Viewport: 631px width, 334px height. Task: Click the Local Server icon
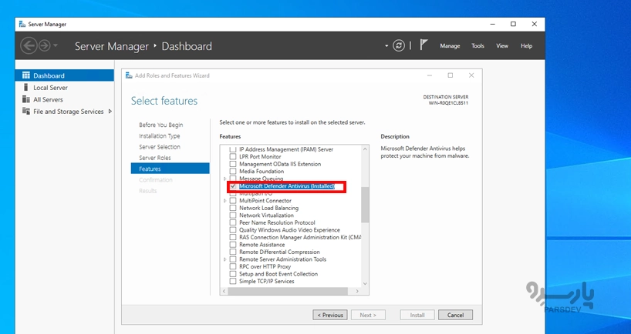(x=26, y=87)
